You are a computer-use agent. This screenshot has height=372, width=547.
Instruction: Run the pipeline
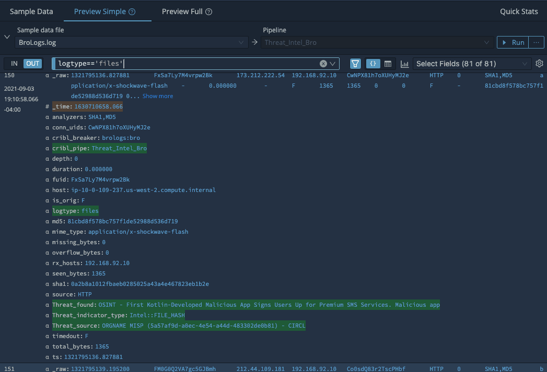[x=512, y=42]
